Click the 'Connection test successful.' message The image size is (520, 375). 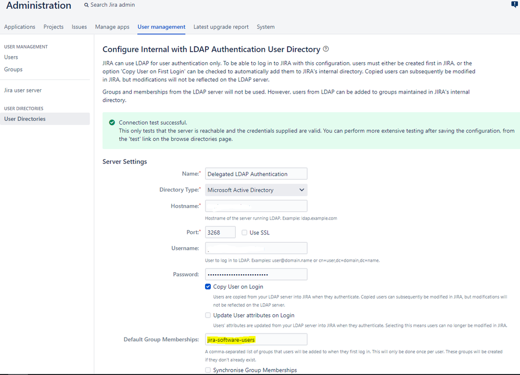point(153,123)
